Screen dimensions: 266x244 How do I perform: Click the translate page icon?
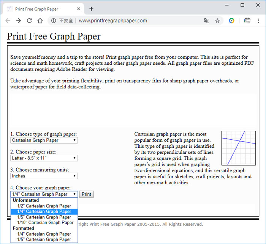coord(206,21)
